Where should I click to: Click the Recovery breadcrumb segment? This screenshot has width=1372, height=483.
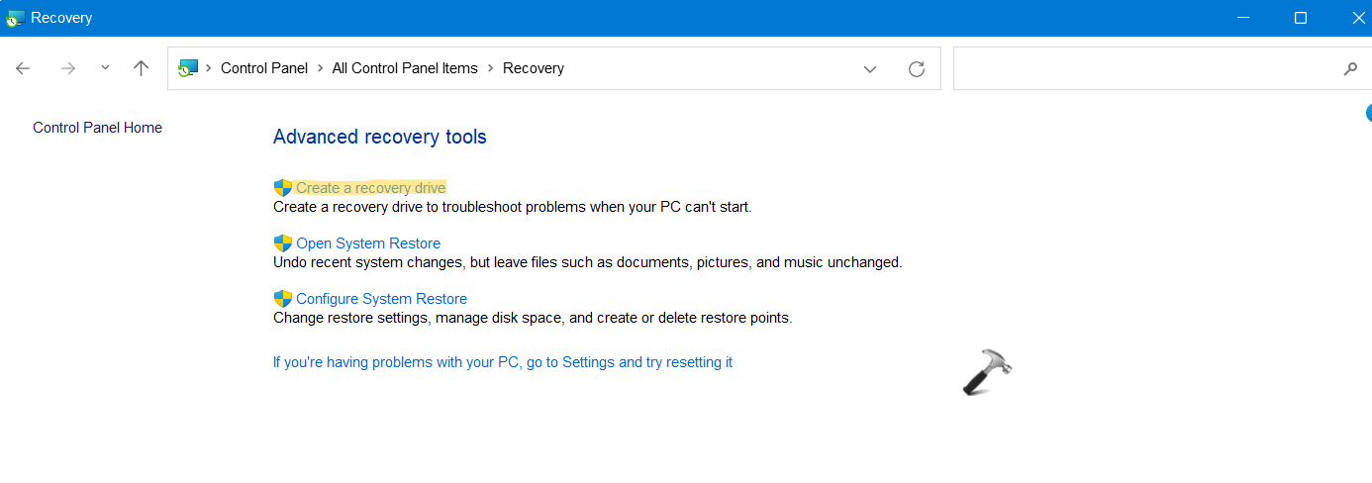click(534, 68)
